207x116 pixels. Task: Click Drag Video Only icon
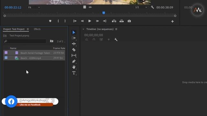[x=85, y=7]
